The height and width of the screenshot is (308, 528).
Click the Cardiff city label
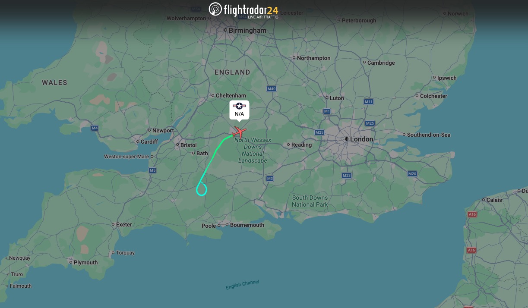(x=149, y=141)
